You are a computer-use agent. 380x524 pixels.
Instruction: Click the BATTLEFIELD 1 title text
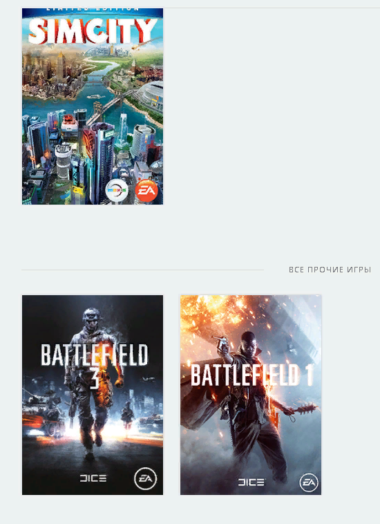click(251, 375)
